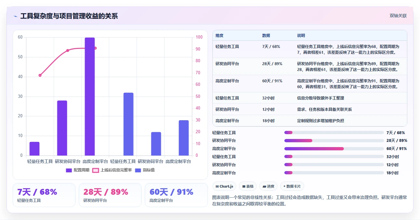Click the purple bar reaching 7
The height and width of the screenshot is (220, 420).
(34, 149)
